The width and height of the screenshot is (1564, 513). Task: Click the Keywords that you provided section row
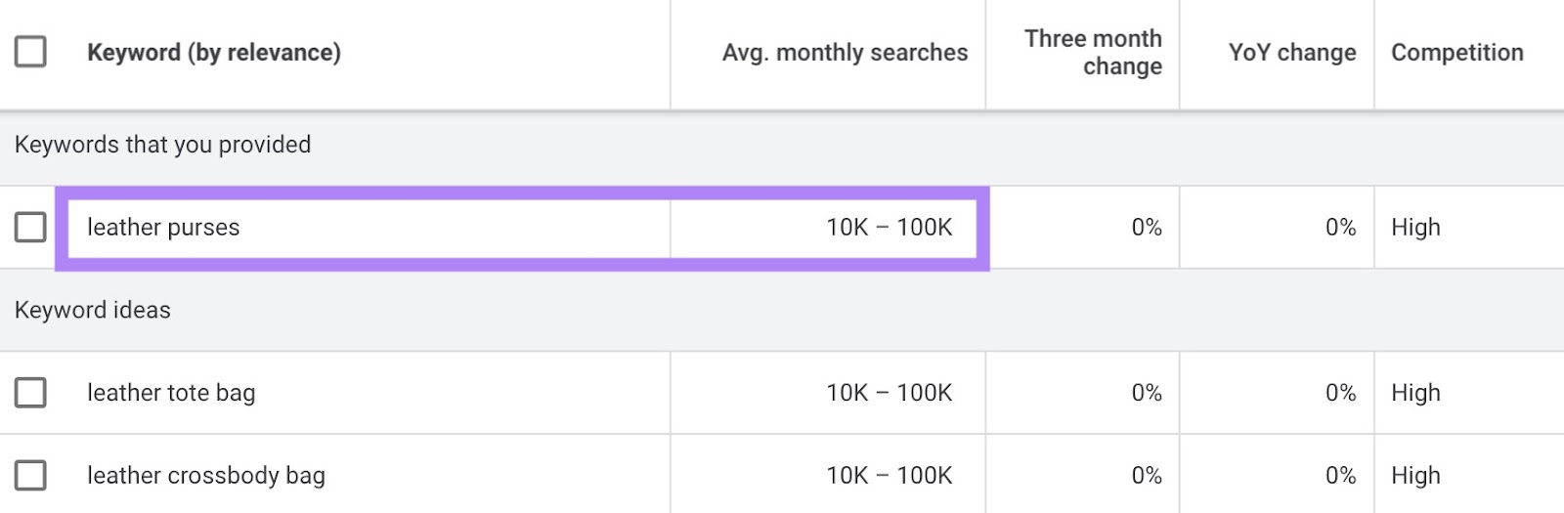click(163, 145)
